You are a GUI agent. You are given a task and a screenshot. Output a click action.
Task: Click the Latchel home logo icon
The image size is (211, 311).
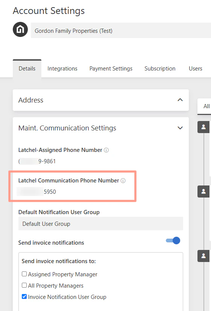tap(20, 29)
